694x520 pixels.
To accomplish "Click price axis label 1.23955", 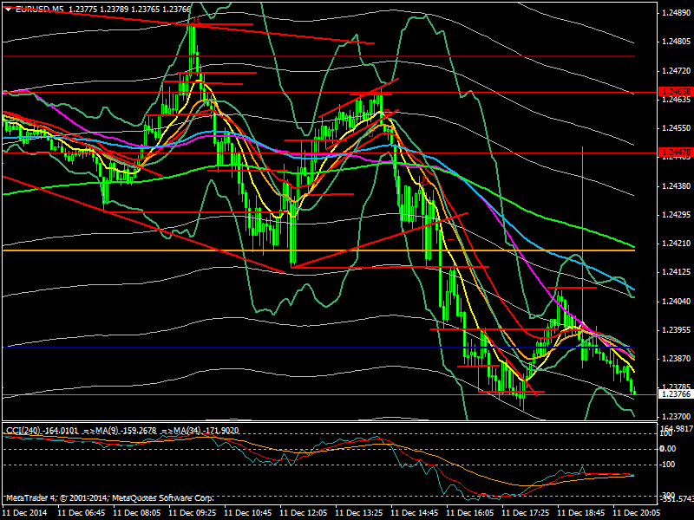I will pos(676,330).
